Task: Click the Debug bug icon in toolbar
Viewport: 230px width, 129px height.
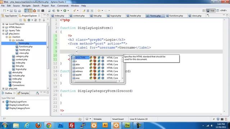Action: (58, 11)
